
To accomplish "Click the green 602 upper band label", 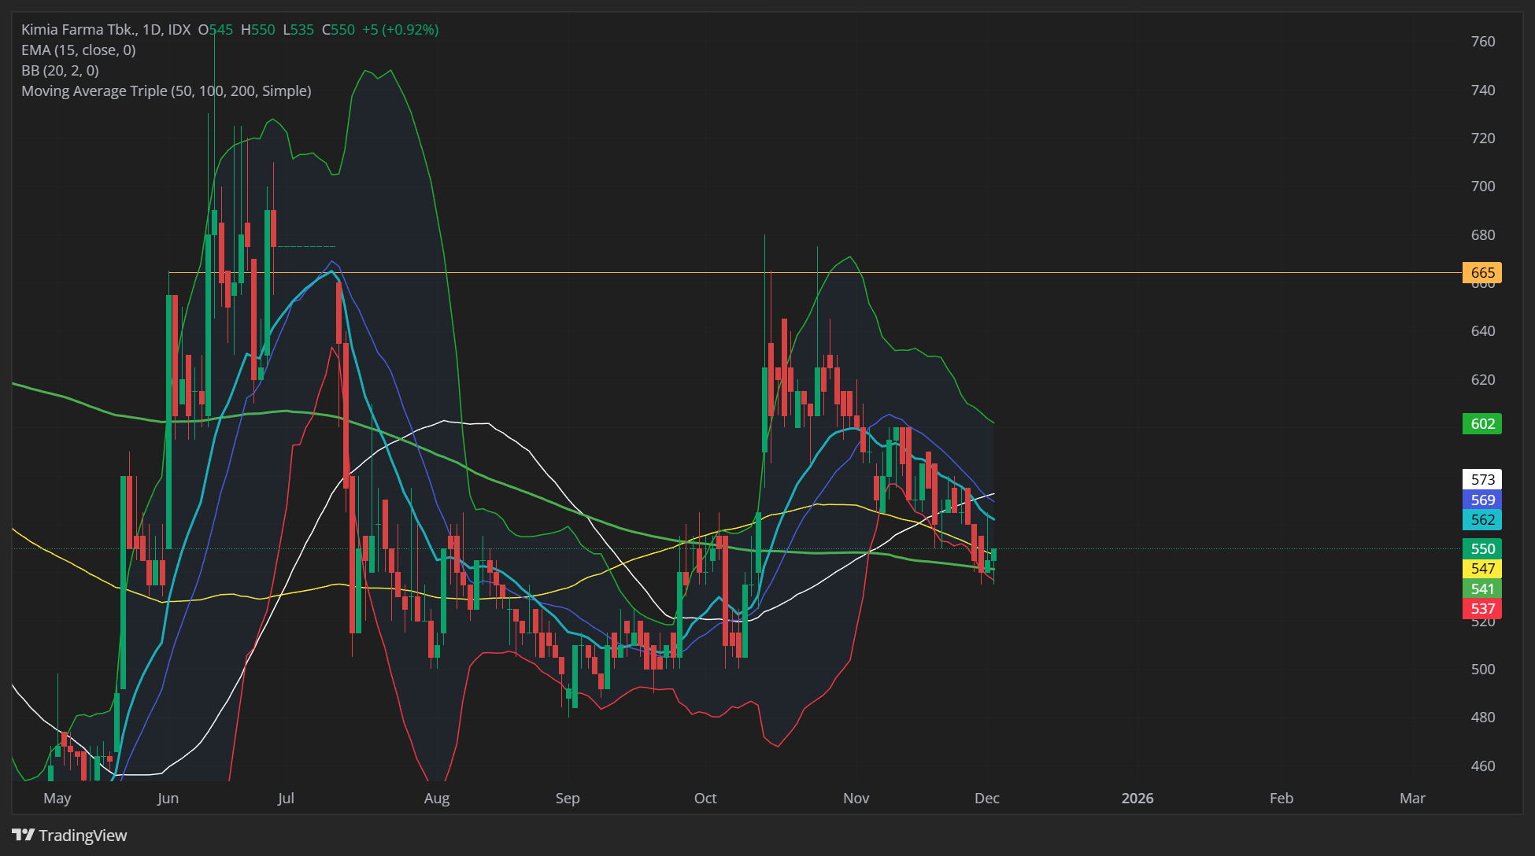I will (x=1481, y=424).
